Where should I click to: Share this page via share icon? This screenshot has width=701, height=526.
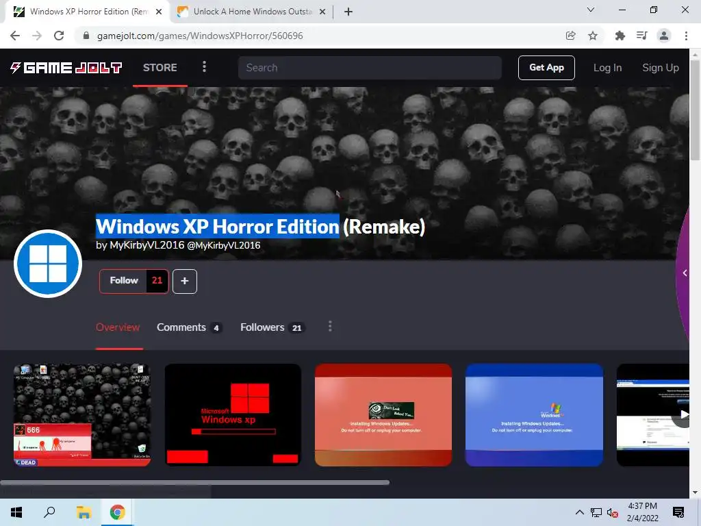(570, 36)
